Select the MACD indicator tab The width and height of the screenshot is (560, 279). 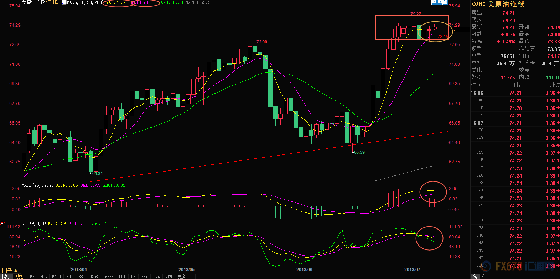pyautogui.click(x=56, y=277)
